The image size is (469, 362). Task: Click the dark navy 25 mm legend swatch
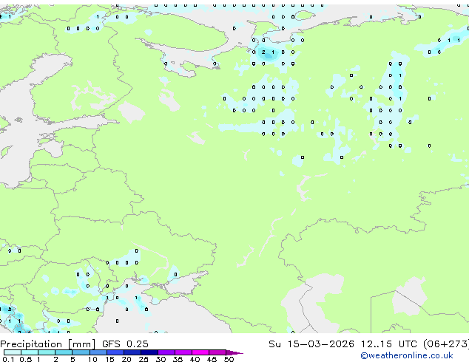click(149, 352)
